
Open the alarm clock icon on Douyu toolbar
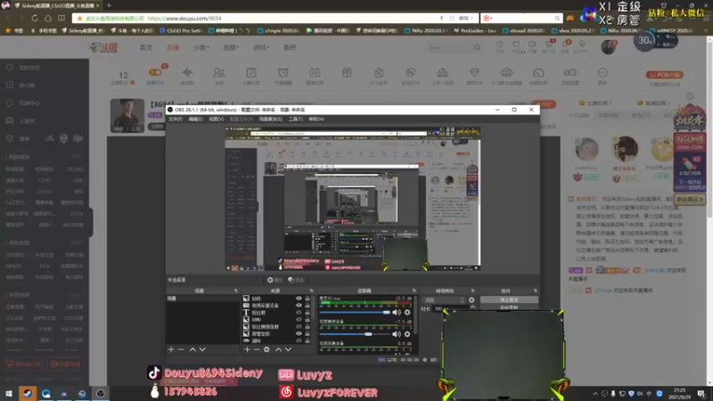[x=283, y=73]
